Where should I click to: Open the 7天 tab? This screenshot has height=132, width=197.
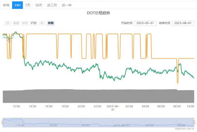pos(28,5)
